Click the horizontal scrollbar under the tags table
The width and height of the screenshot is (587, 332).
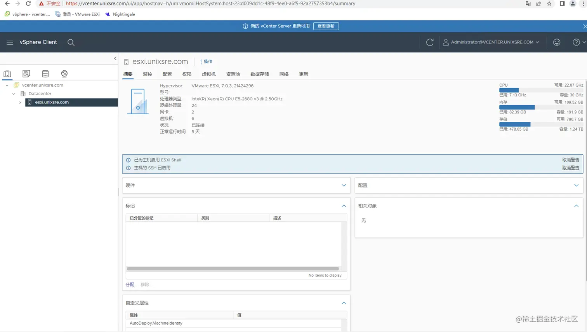(x=232, y=268)
